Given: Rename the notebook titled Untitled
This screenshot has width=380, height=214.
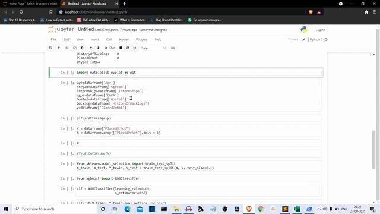Looking at the screenshot, I should coord(85,29).
